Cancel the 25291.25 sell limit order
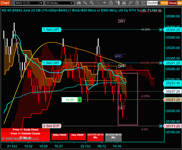 tap(161, 63)
